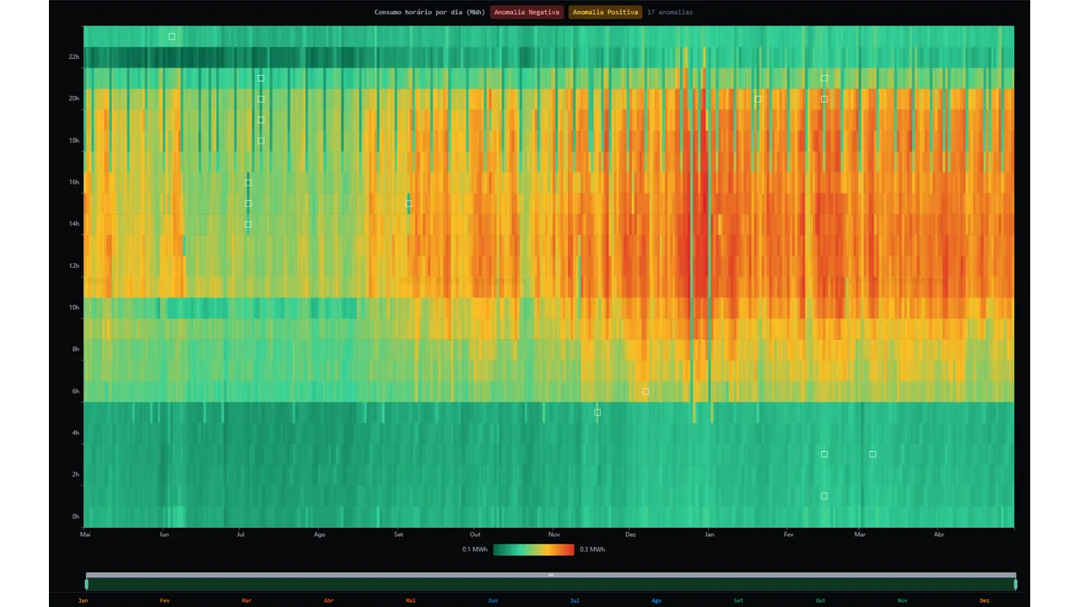The image size is (1080, 607).
Task: Select the July anomaly marker at 20h
Action: click(261, 99)
